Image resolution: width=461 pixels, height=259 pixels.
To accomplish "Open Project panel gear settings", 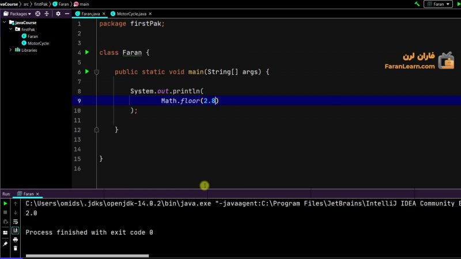I will 58,13.
